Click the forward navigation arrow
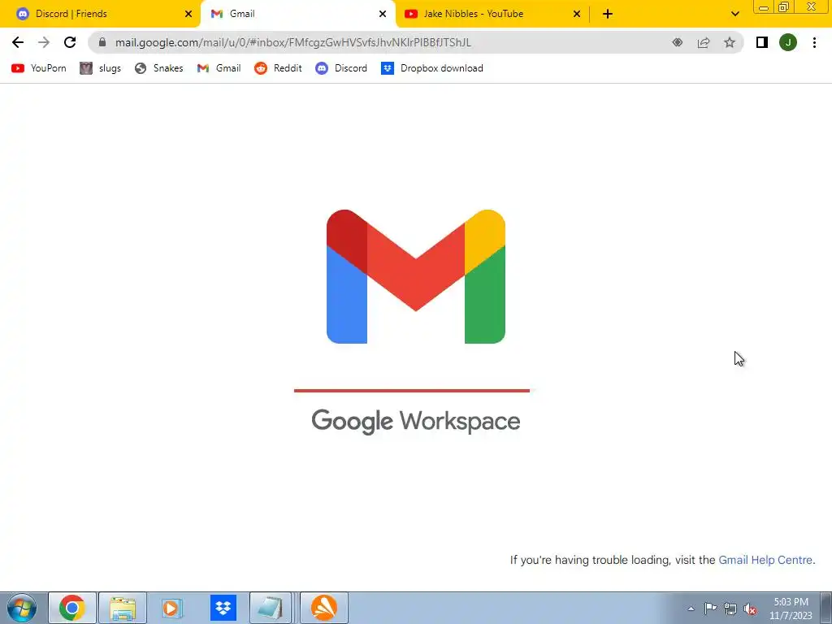 point(44,42)
